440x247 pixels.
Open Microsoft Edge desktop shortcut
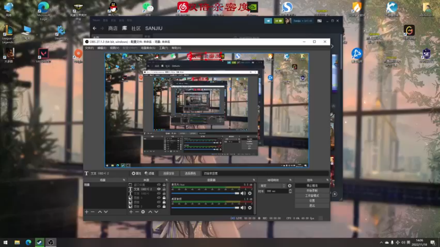pos(43,10)
